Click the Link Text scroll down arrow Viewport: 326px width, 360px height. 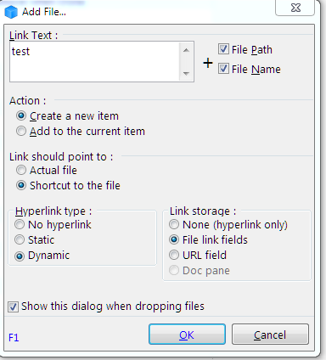coord(186,74)
